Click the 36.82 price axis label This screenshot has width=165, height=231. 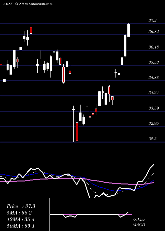coord(153,32)
